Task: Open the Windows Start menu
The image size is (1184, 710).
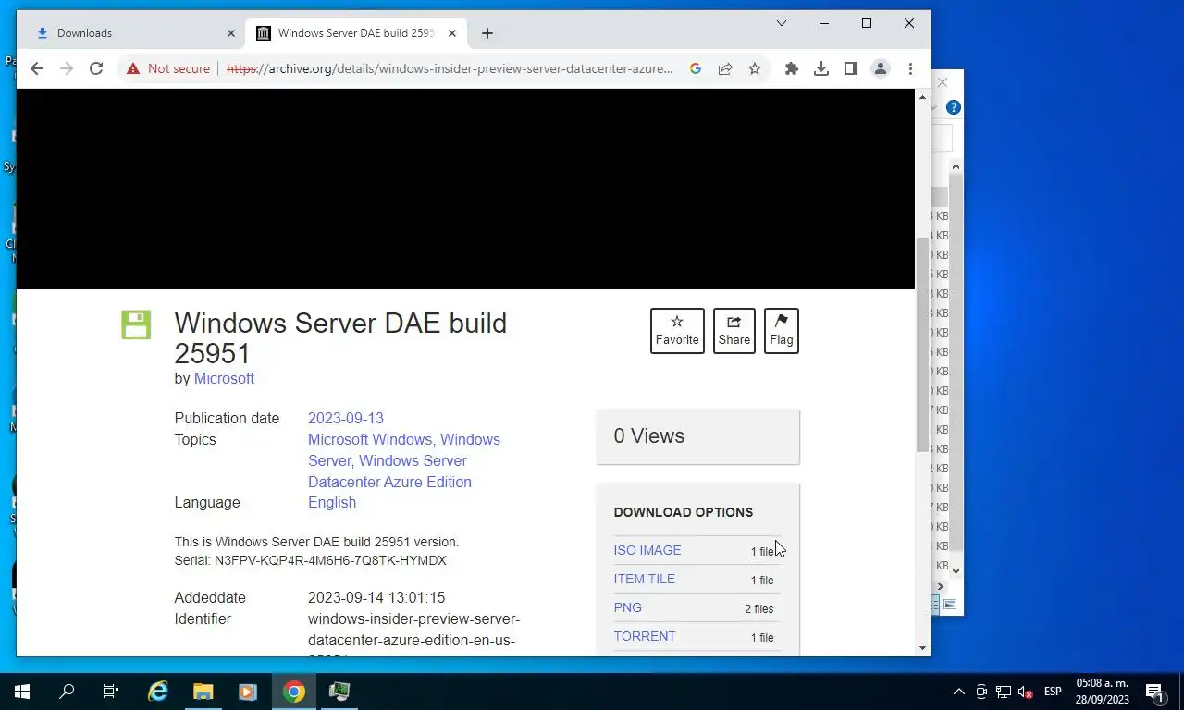Action: (x=22, y=692)
